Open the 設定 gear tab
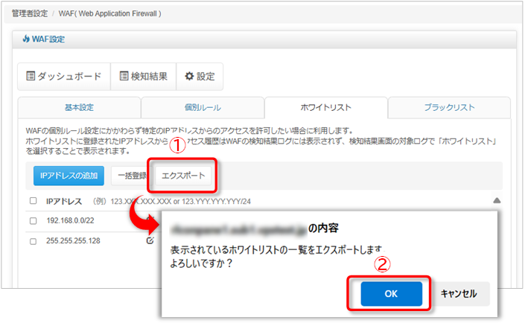Screen dimensions: 525x326 [200, 77]
